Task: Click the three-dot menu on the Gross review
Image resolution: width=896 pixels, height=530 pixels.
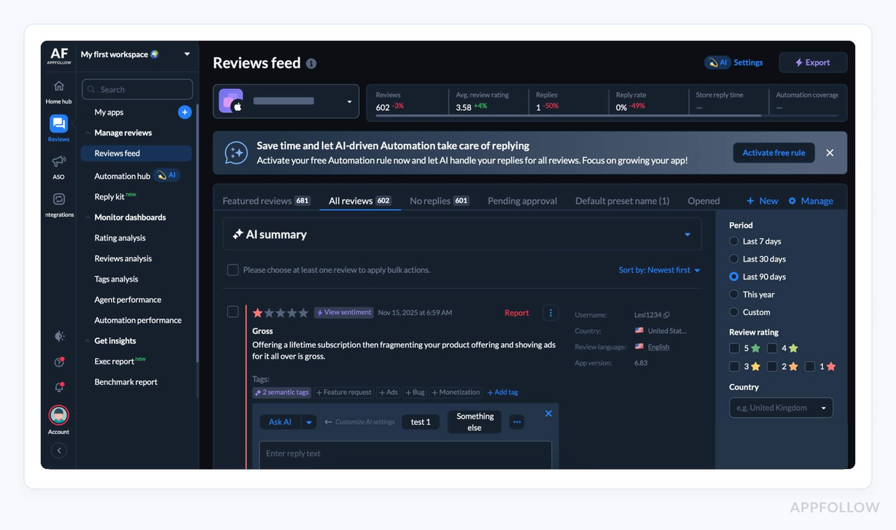Action: (550, 312)
